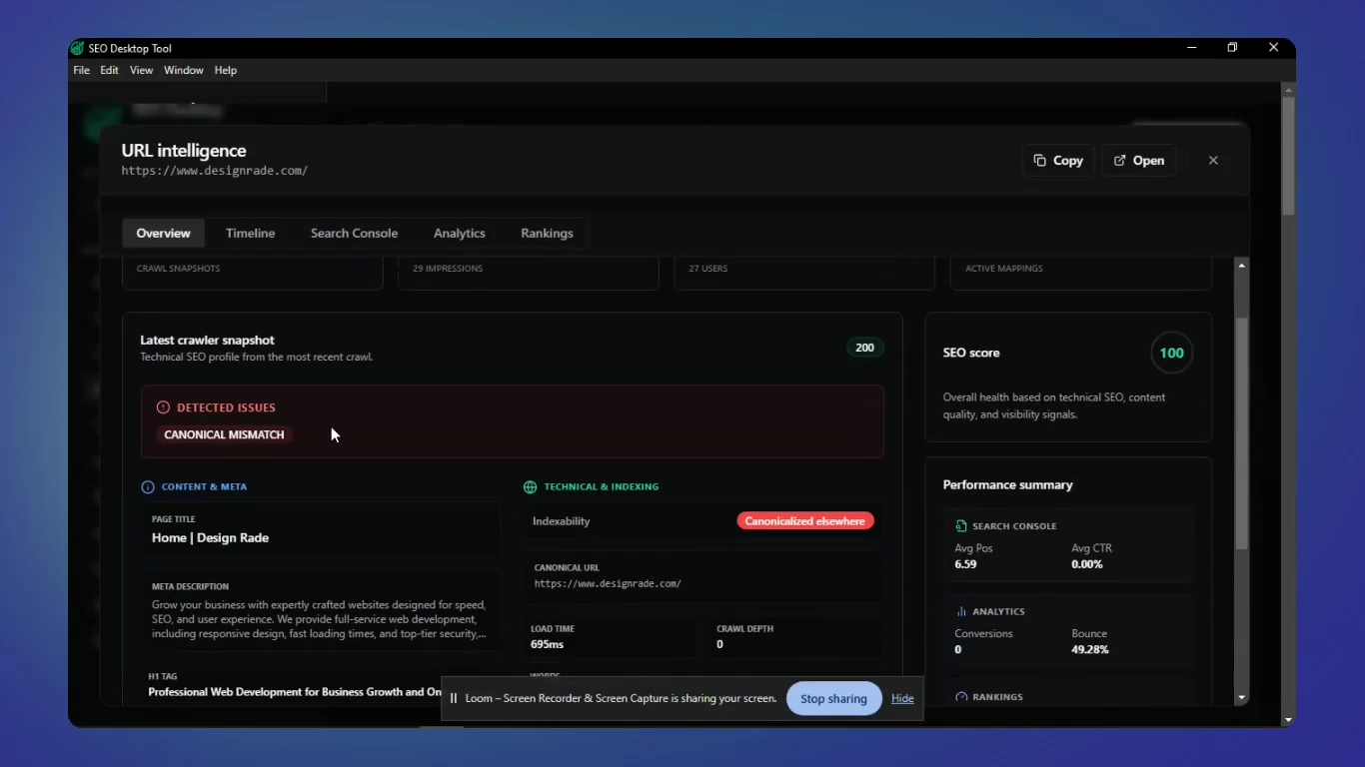Click the Search Console icon in Performance summary
Image resolution: width=1365 pixels, height=767 pixels.
961,526
